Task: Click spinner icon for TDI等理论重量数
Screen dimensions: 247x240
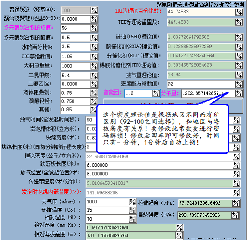Action: (x=239, y=22)
